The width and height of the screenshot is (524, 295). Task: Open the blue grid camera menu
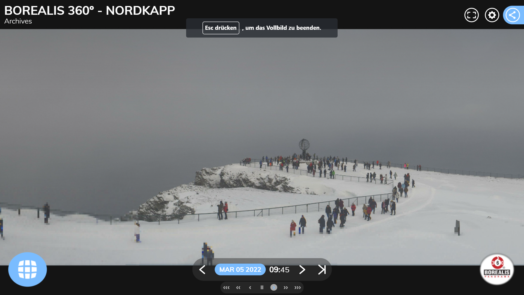[28, 269]
